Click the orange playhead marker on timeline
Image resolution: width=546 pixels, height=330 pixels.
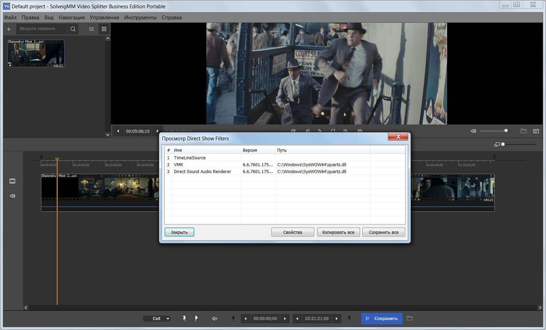tap(57, 159)
